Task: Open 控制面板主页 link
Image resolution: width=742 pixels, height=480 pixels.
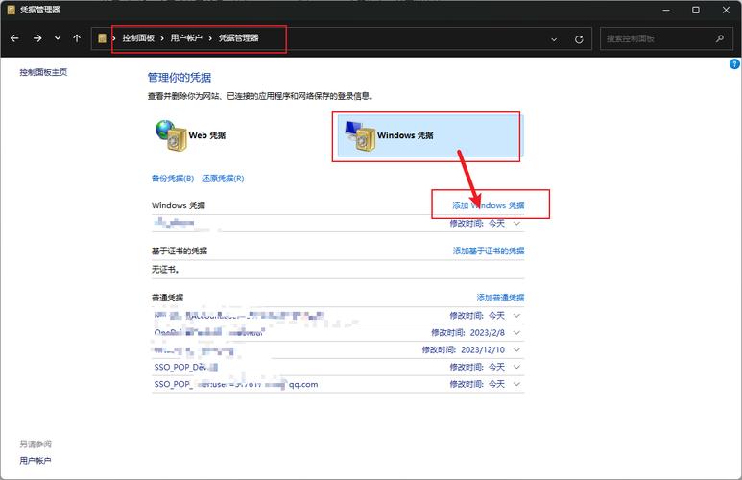Action: pos(43,72)
